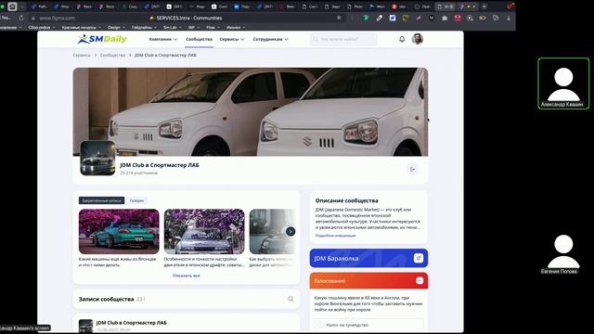Viewport: 594px width, 334px height.
Task: Expand the Сервисы dropdown menu
Action: coord(232,39)
